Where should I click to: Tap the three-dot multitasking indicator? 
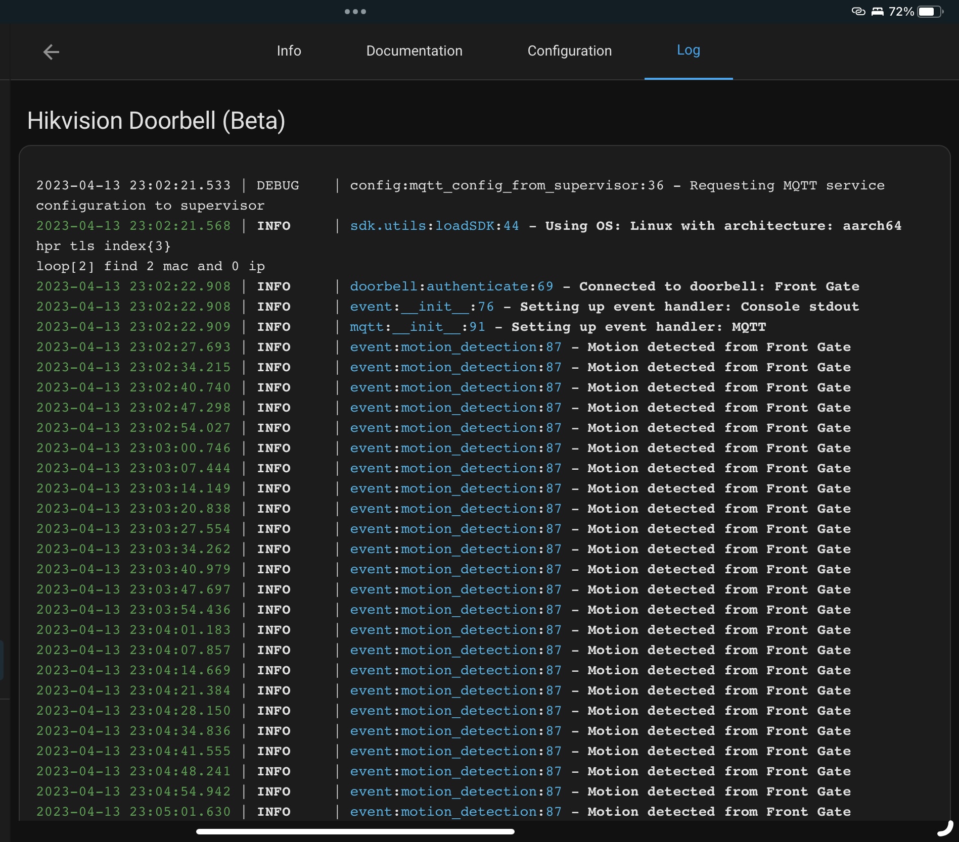pos(355,12)
